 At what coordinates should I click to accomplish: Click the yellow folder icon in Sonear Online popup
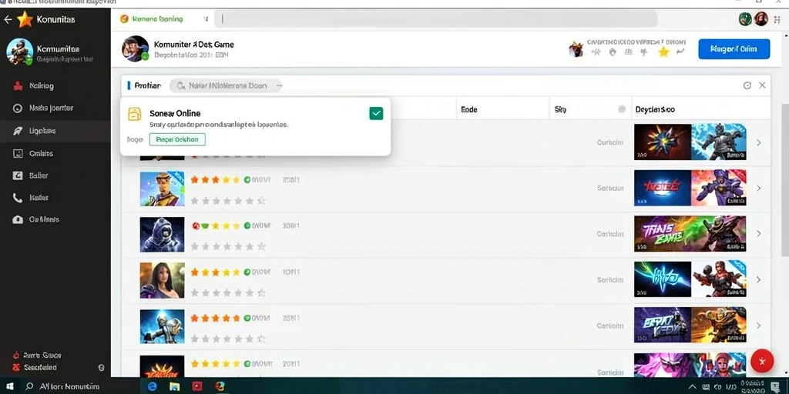click(x=135, y=114)
